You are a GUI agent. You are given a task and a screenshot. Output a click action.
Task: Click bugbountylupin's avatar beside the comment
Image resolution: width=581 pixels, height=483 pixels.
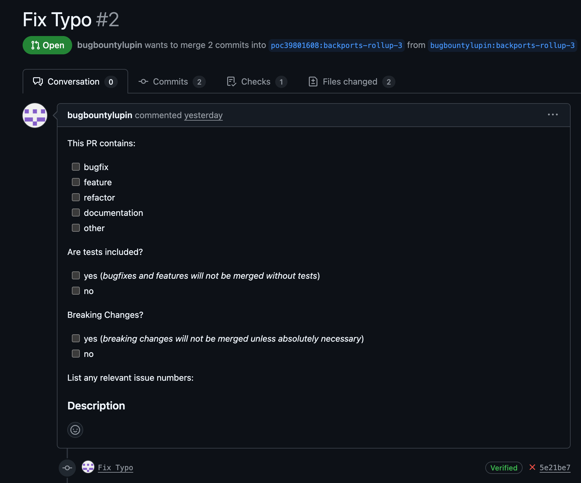(x=35, y=115)
